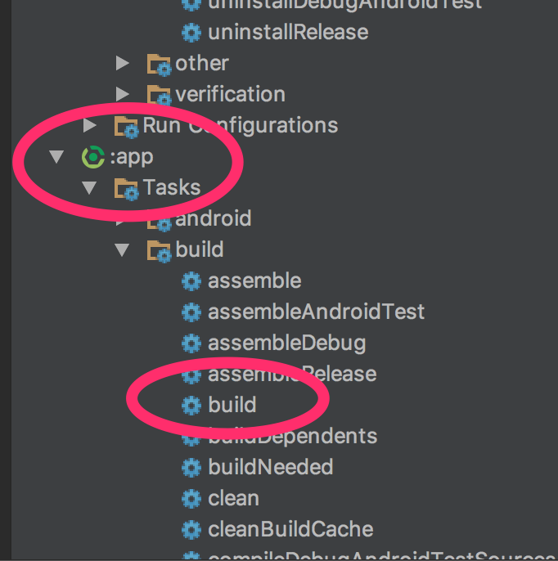
Task: Click the gear icon beside assemble task
Action: (x=191, y=281)
